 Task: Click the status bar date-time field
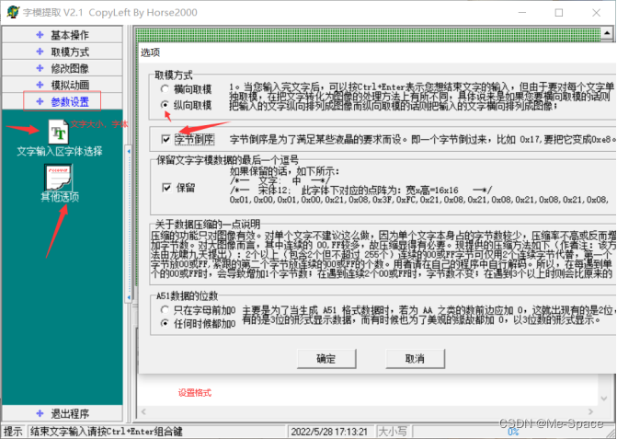(x=331, y=432)
